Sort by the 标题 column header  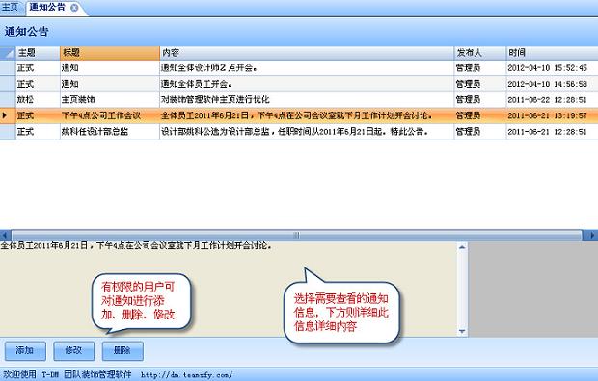[110, 53]
